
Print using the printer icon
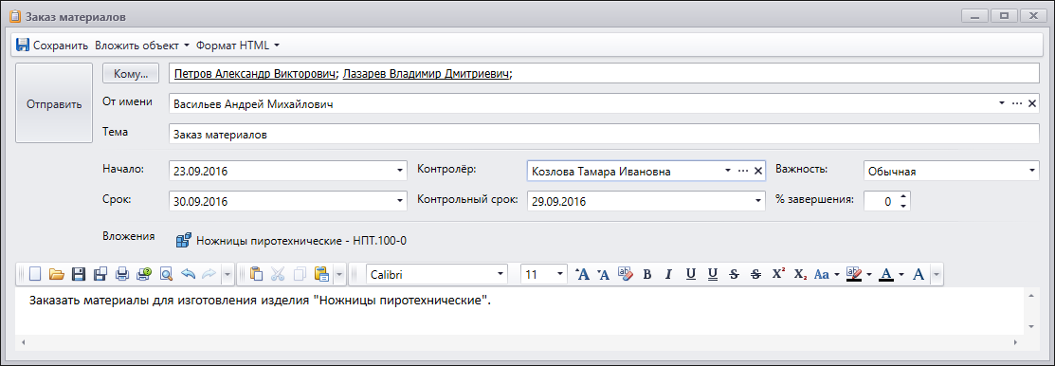[121, 274]
